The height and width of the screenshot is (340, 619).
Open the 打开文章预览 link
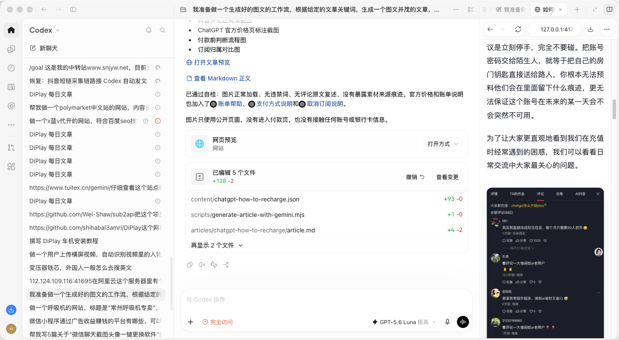[208, 62]
